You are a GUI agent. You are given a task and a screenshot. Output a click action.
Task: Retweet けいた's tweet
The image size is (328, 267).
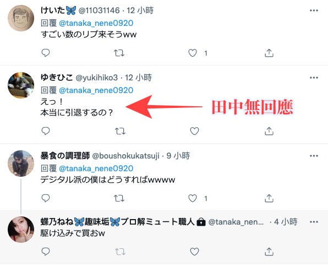[x=119, y=53]
